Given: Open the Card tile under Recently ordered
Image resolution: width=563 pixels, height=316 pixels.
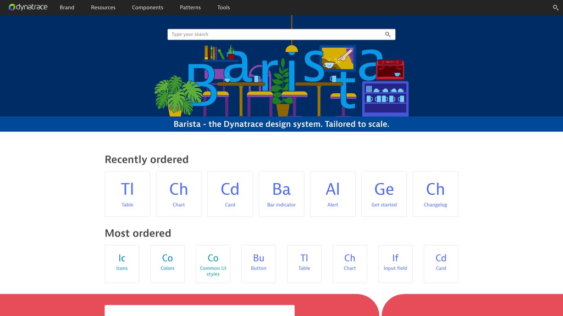Looking at the screenshot, I should tap(230, 194).
